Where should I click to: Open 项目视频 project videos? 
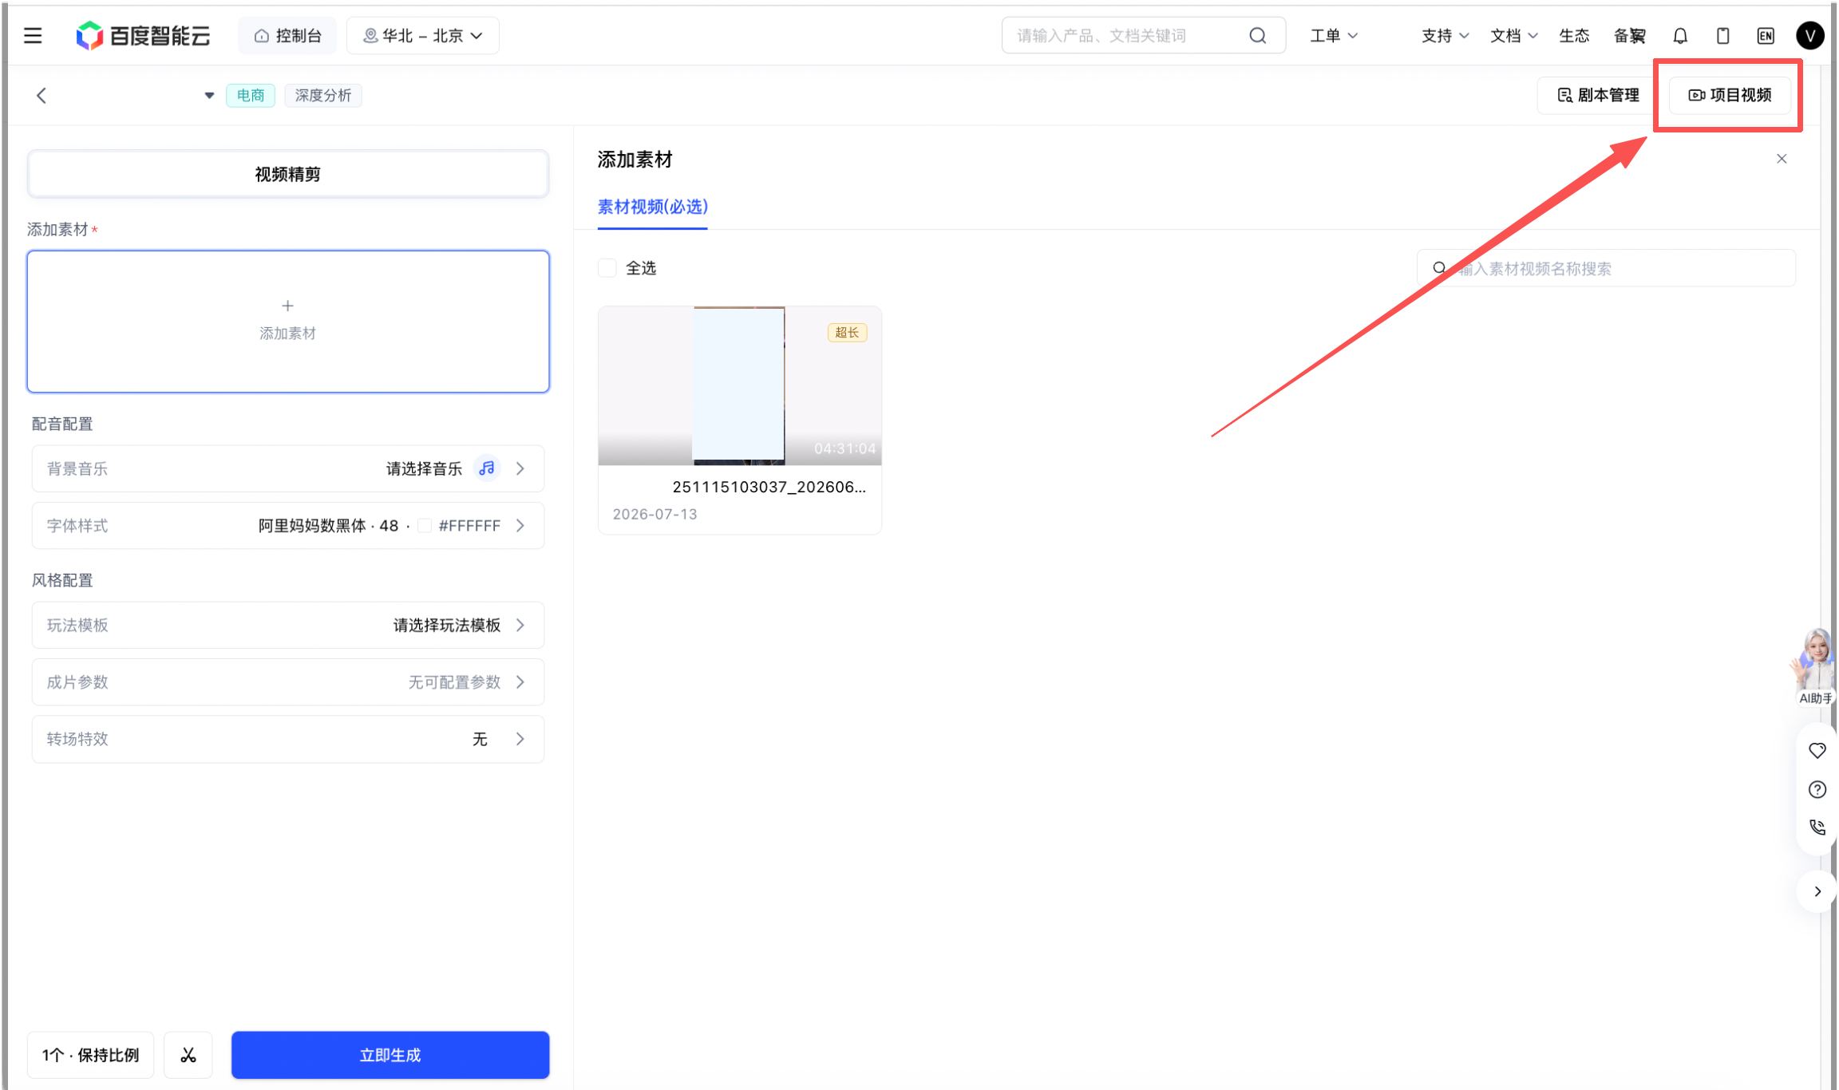pos(1730,95)
